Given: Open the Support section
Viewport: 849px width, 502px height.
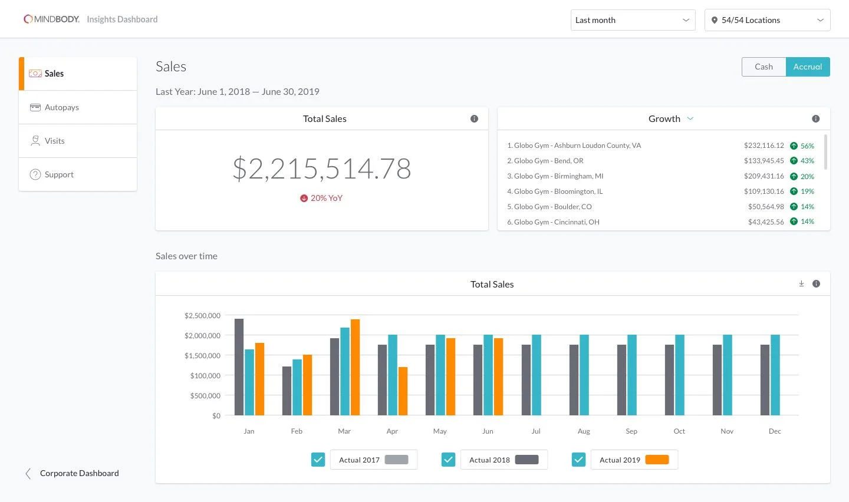Looking at the screenshot, I should click(78, 174).
